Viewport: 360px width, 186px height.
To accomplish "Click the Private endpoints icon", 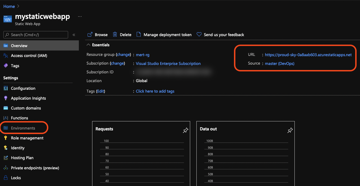I will pos(6,168).
